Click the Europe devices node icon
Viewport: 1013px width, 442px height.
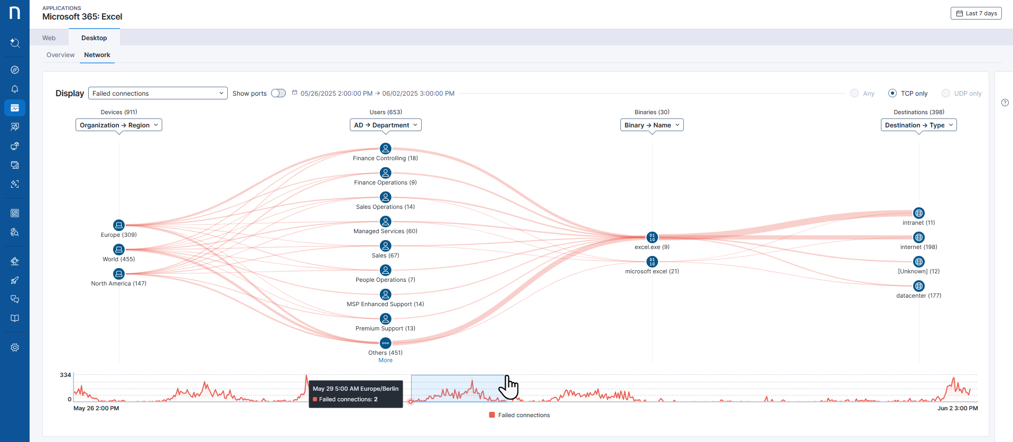point(119,225)
